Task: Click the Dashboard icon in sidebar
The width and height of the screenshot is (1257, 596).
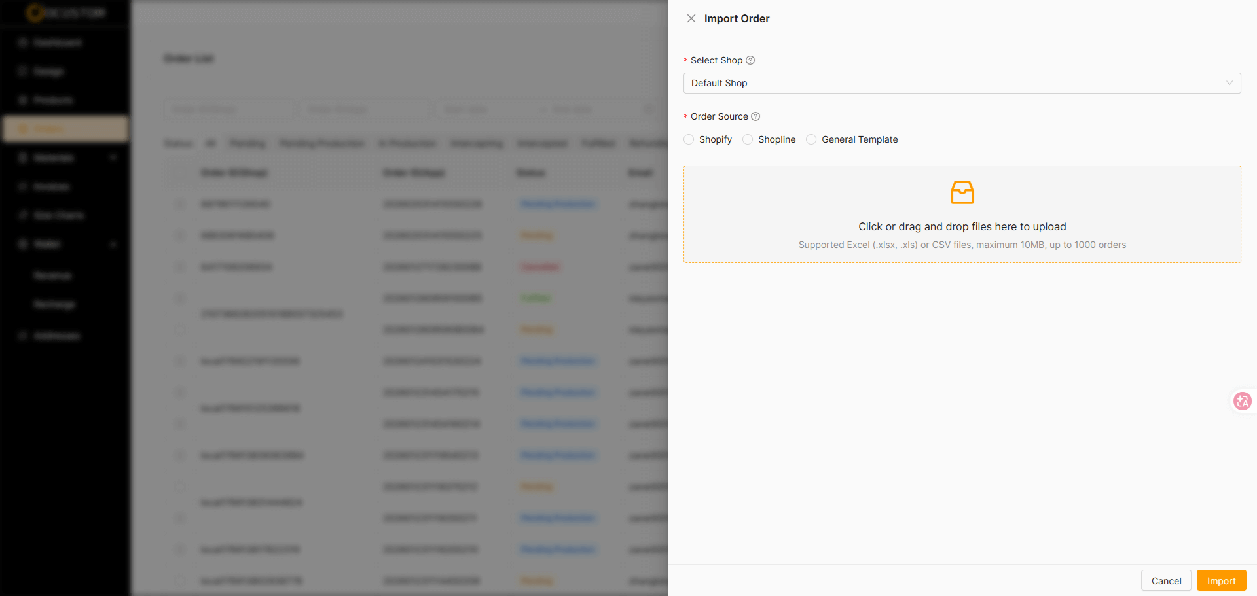Action: [x=23, y=43]
